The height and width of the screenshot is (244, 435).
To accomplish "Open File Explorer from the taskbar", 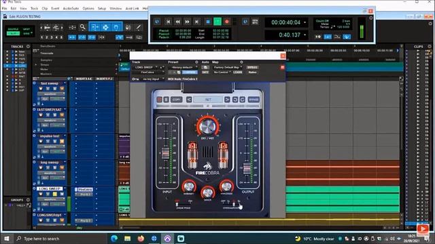I will point(127,239).
